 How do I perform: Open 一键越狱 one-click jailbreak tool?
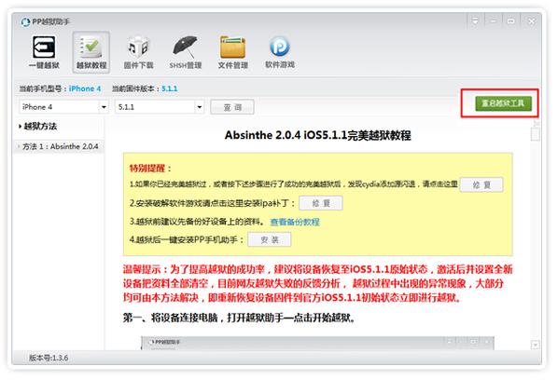click(x=44, y=52)
